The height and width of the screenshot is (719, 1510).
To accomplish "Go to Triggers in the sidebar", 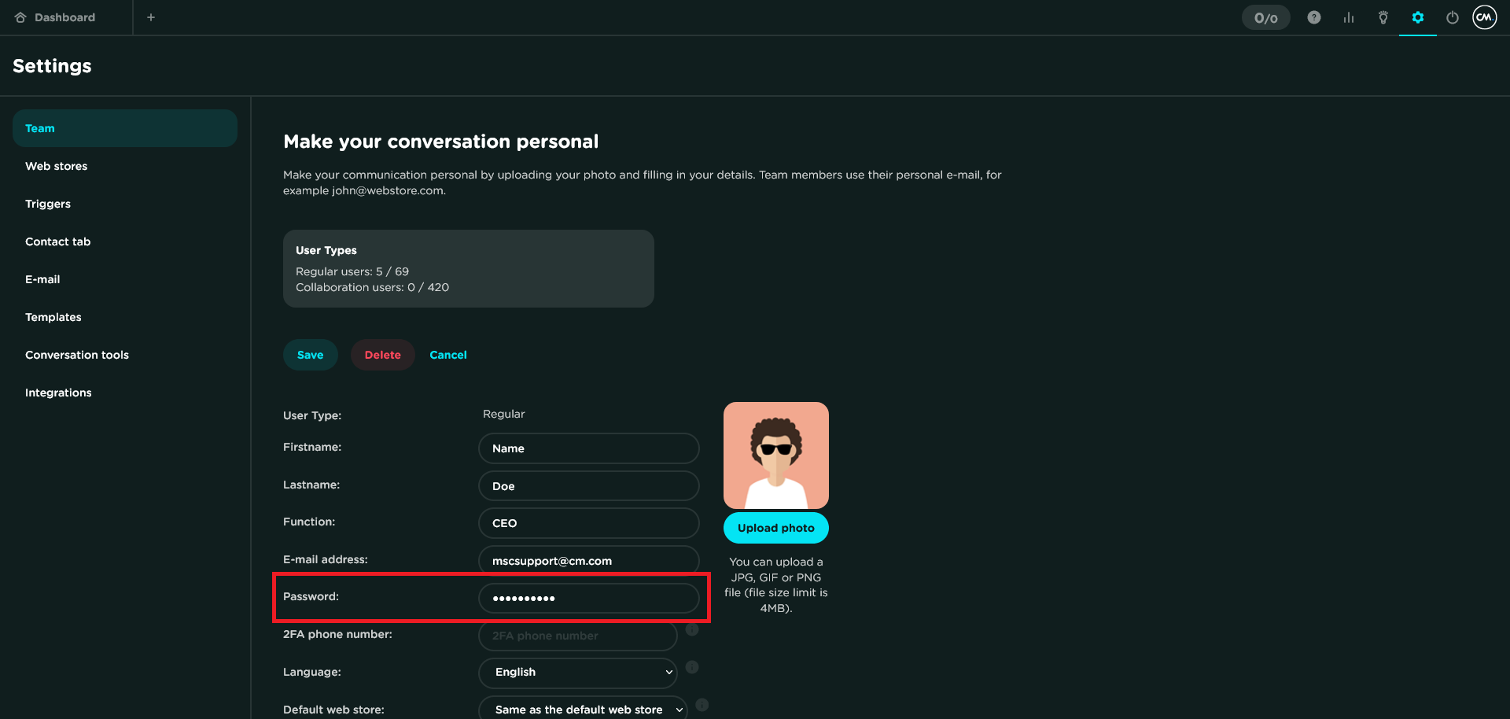I will point(48,204).
